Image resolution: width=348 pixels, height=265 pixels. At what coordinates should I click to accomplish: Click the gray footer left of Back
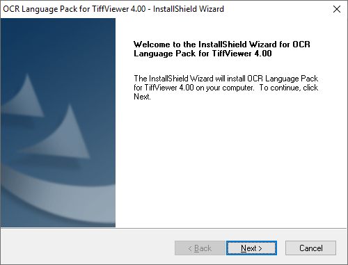click(87, 247)
